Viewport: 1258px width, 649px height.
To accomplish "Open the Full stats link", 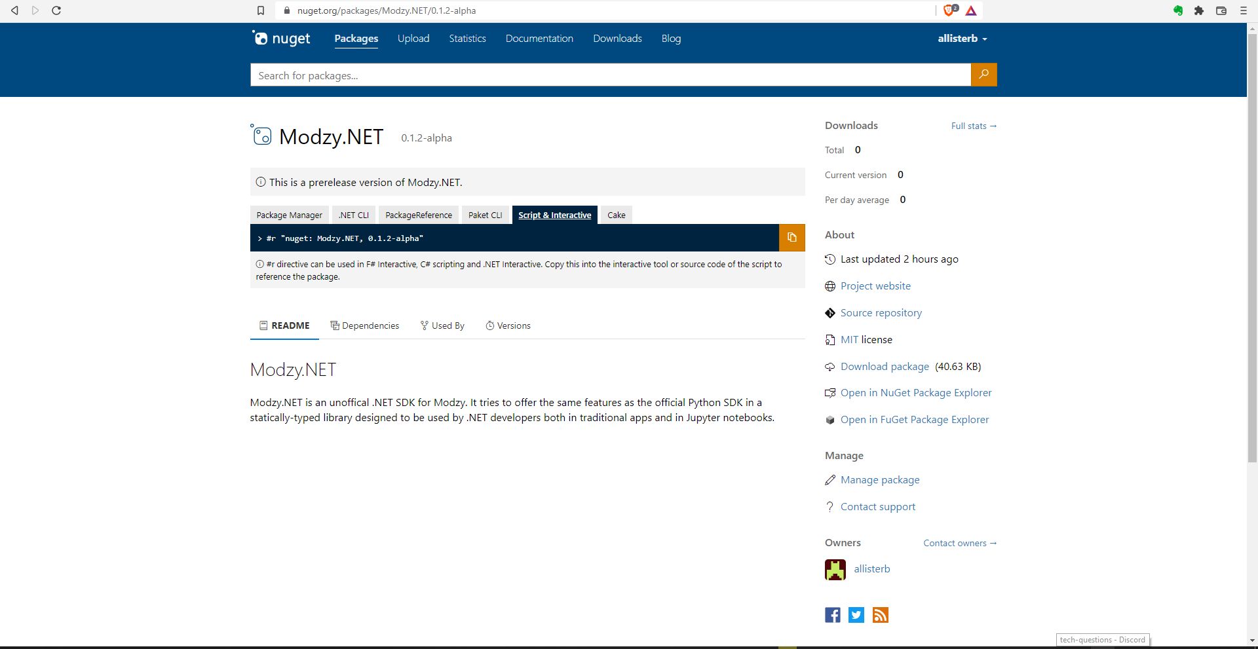I will coord(974,126).
